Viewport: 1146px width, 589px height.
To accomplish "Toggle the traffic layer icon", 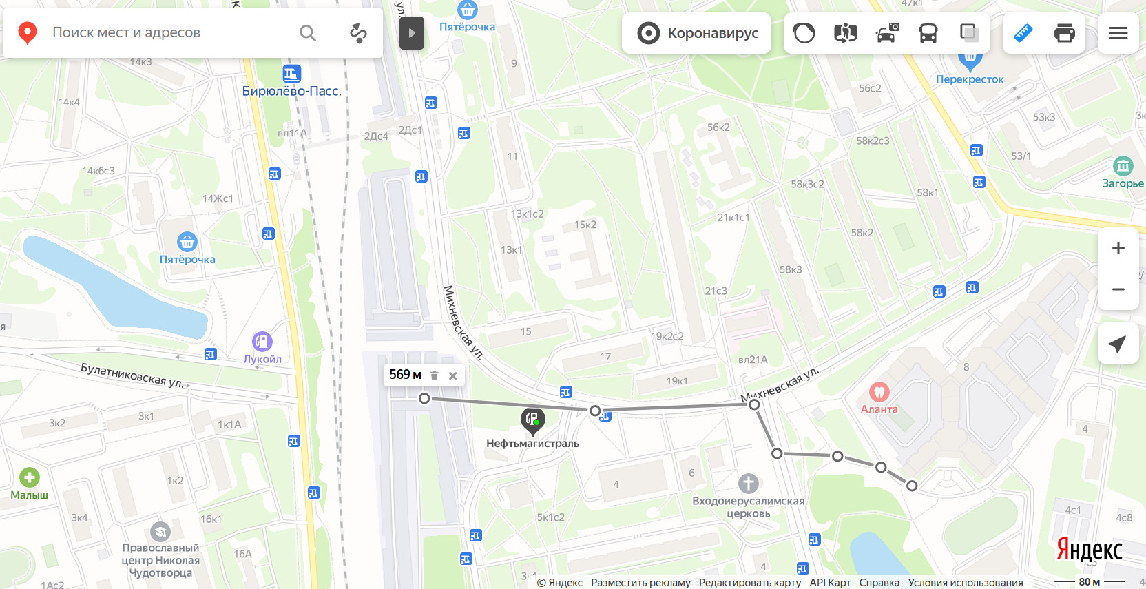I will click(804, 33).
